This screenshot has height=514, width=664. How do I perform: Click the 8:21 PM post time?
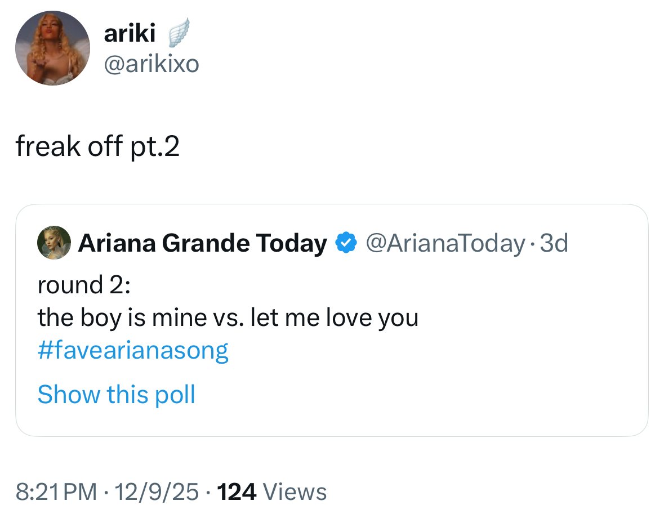56,492
